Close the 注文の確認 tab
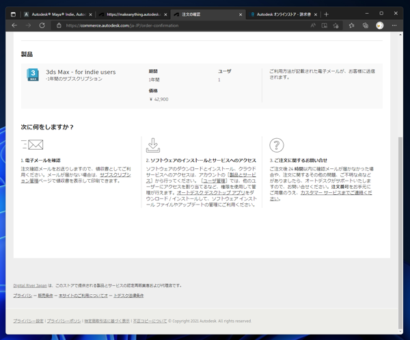410x340 pixels. [241, 14]
